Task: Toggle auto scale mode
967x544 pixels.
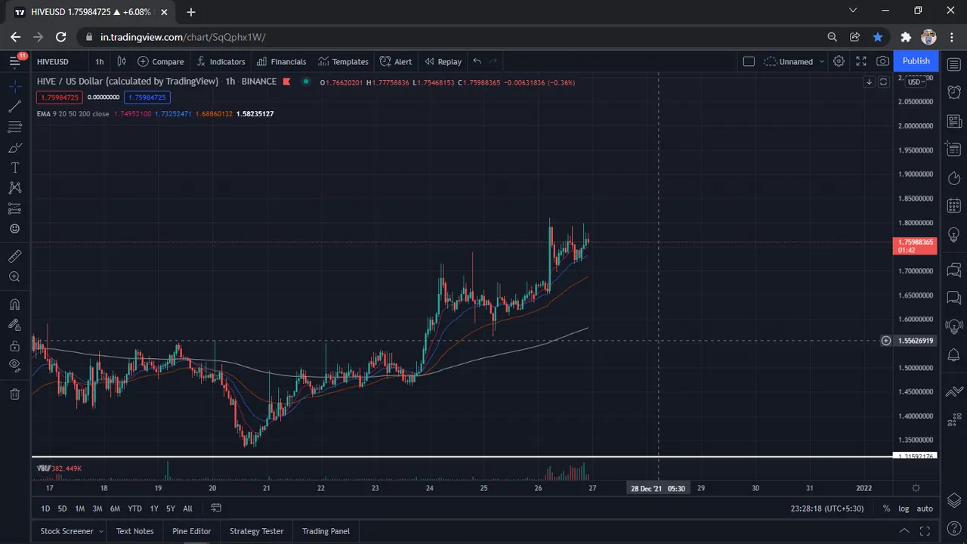Action: [925, 508]
